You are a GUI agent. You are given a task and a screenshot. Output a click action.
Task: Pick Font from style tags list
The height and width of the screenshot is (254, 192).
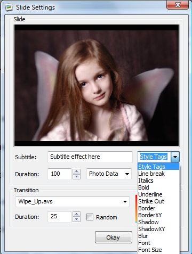[158, 243]
